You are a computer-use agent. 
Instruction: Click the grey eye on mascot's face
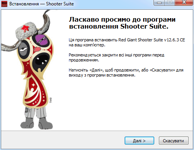(23, 49)
